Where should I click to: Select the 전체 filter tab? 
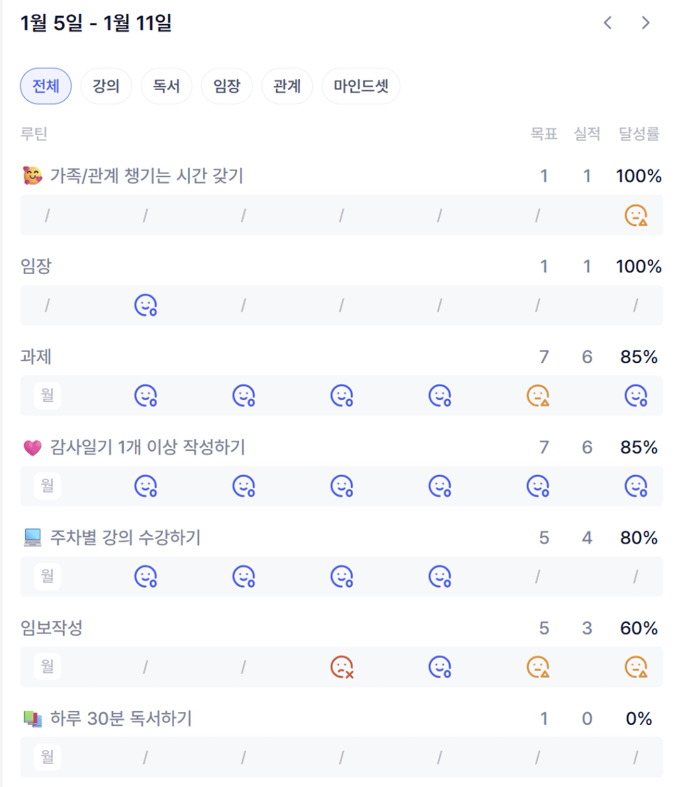pos(46,86)
